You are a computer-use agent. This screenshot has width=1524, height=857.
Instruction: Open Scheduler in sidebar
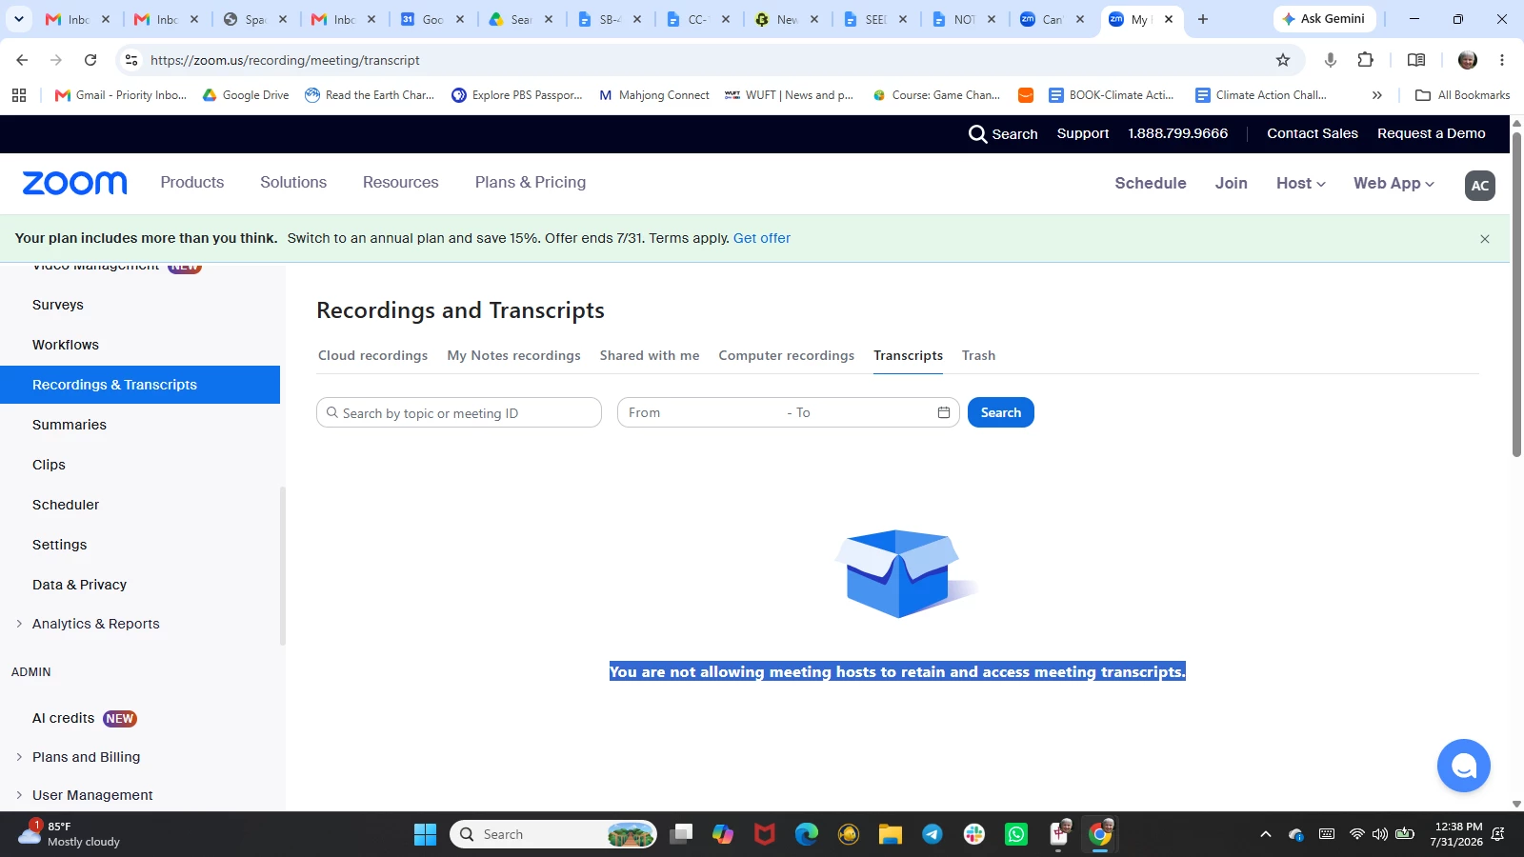(66, 505)
